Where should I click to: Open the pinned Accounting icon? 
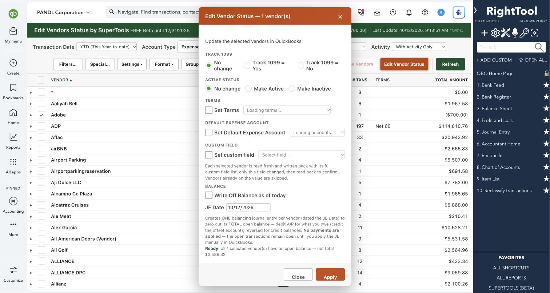pyautogui.click(x=13, y=201)
